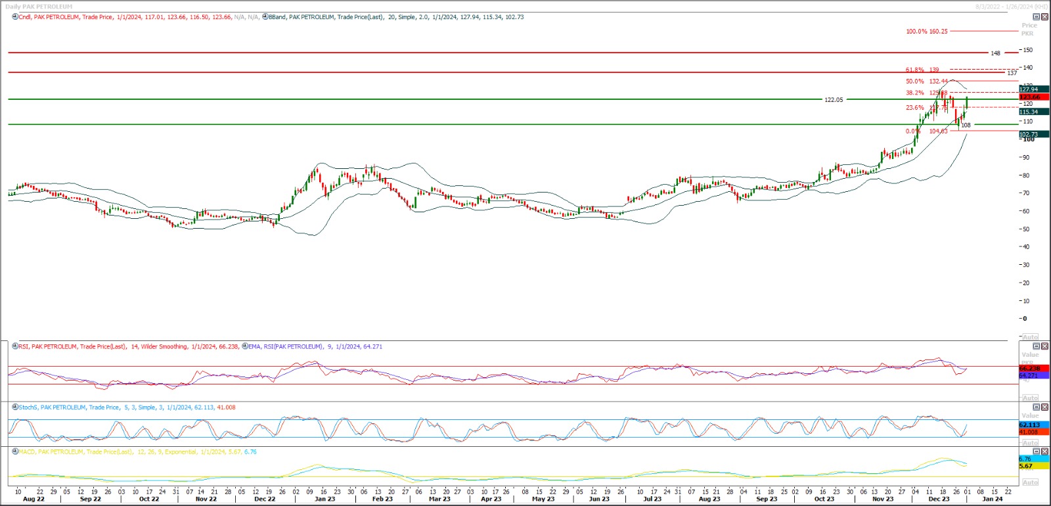Click the clock icon before EMA legend
Image resolution: width=1051 pixels, height=506 pixels.
click(x=246, y=346)
